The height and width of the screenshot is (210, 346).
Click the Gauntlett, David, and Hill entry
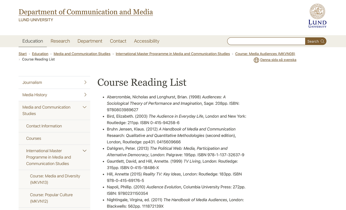[172, 164]
